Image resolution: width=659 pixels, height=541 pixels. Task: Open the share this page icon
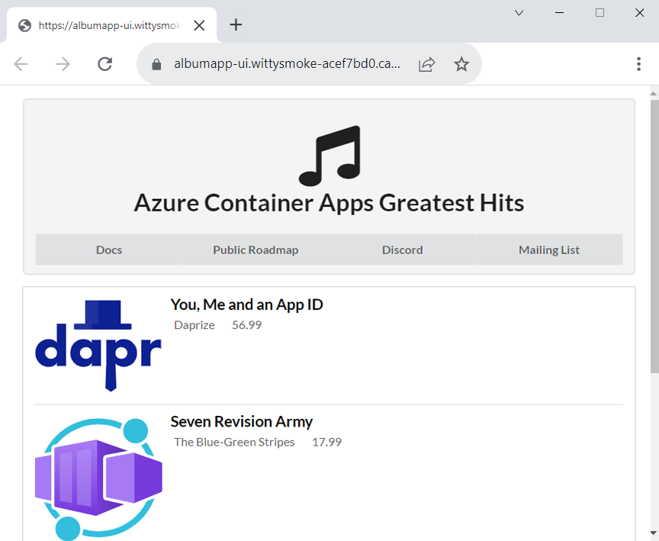(426, 64)
